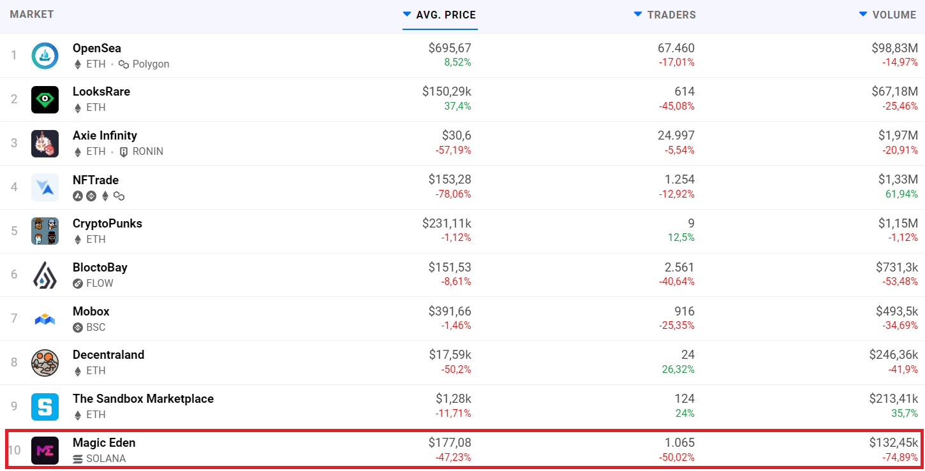The height and width of the screenshot is (471, 925).
Task: Select the Axie Infinity logo
Action: click(x=45, y=143)
